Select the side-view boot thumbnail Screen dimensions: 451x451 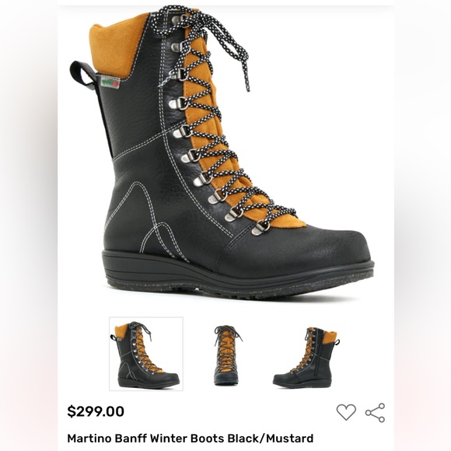(x=146, y=354)
